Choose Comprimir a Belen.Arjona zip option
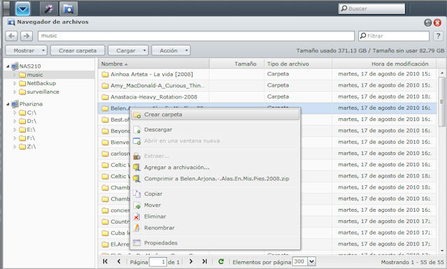Image resolution: width=447 pixels, height=269 pixels. point(215,179)
